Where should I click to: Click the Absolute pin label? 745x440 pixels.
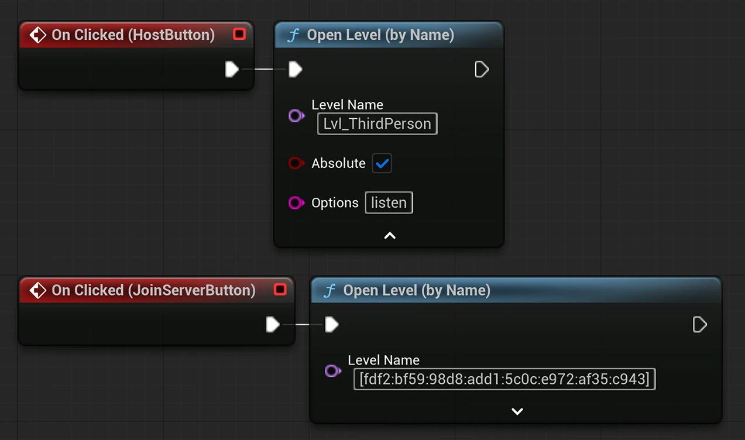tap(338, 163)
